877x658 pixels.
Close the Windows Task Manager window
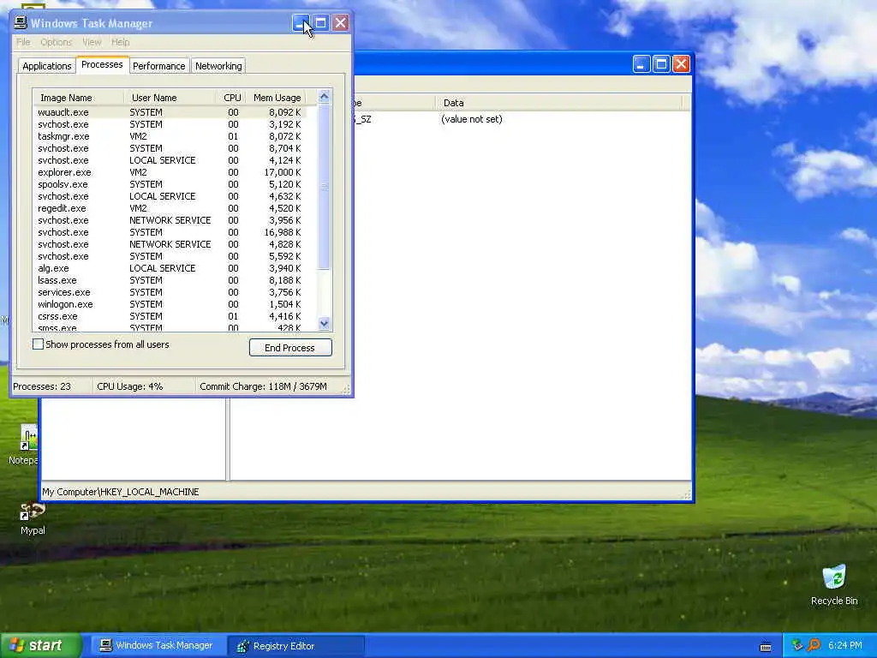tap(341, 23)
